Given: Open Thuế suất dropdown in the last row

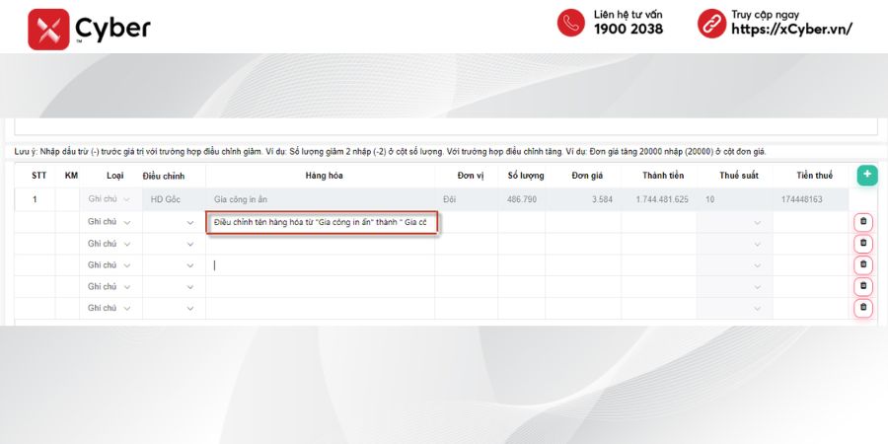Looking at the screenshot, I should click(734, 309).
